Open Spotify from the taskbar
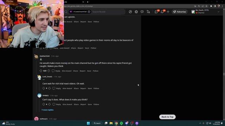The width and height of the screenshot is (225, 126). point(121,123)
